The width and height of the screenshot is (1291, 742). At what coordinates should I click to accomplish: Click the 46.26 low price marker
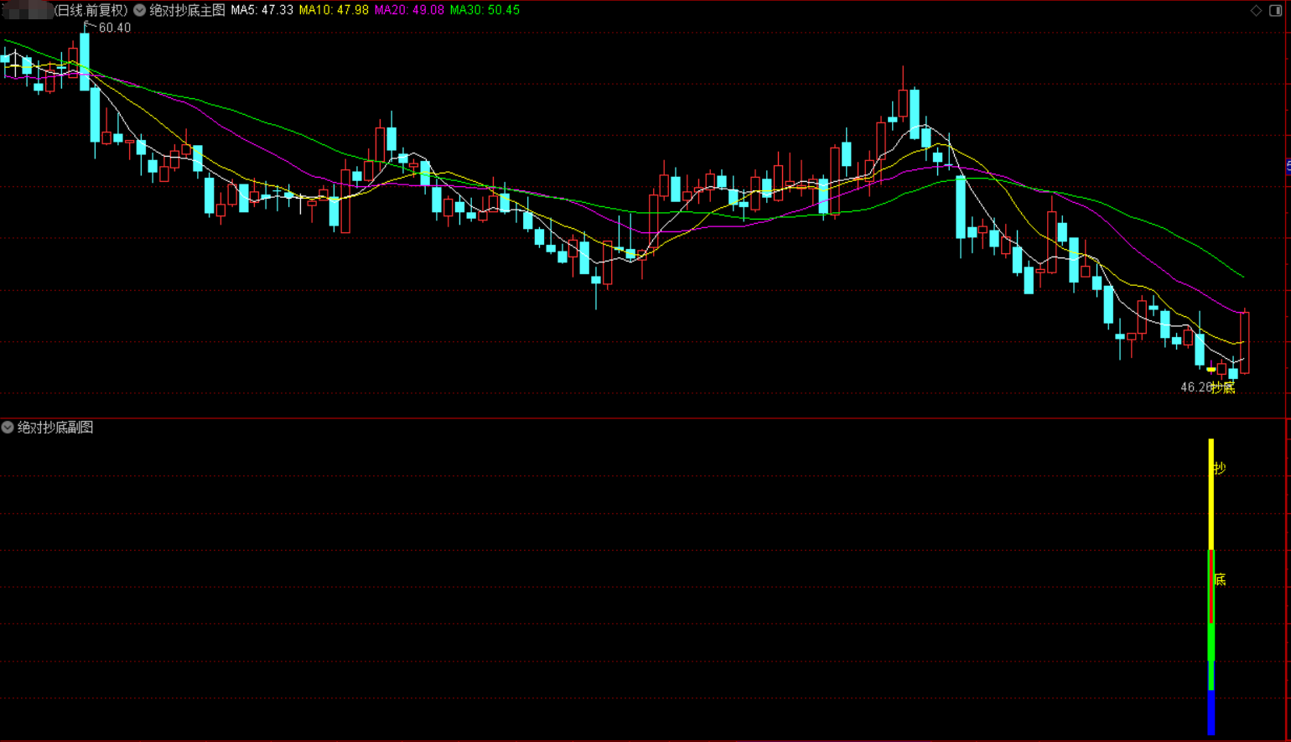(x=1195, y=387)
